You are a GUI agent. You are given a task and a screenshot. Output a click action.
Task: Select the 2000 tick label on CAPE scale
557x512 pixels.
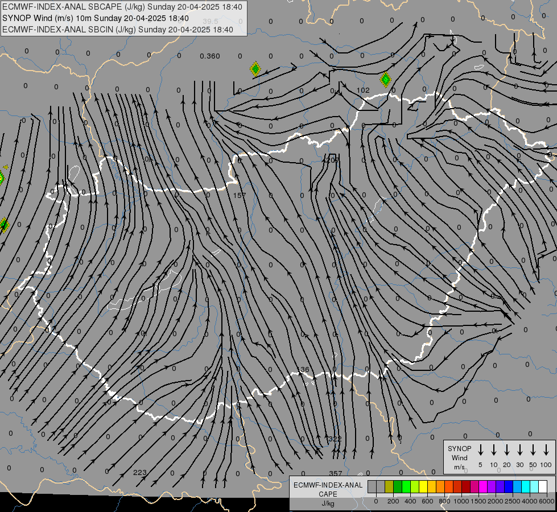click(496, 501)
